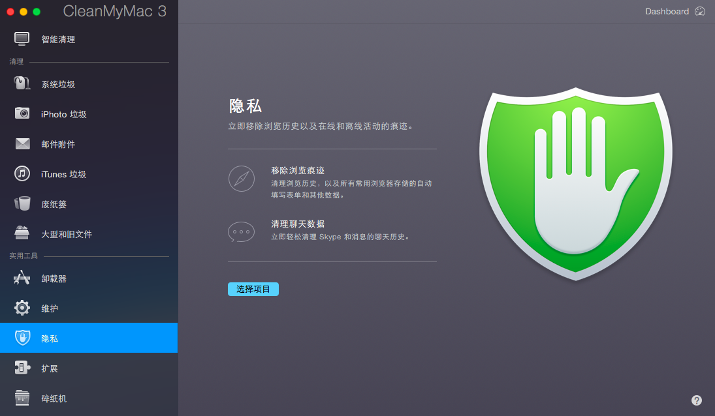Click the 清理浏览历史 description paragraph
This screenshot has height=416, width=715.
(351, 189)
